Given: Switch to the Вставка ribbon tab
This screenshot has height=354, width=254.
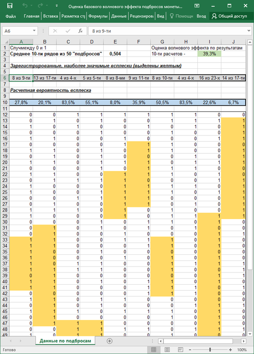Looking at the screenshot, I should click(x=51, y=16).
